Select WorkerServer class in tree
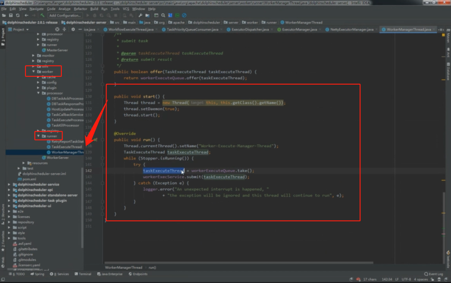 coord(58,158)
